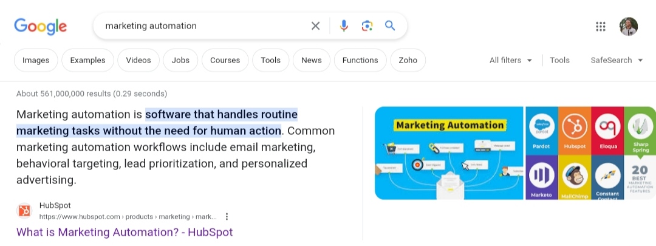This screenshot has height=246, width=656.
Task: Start voice search with microphone icon
Action: click(344, 26)
